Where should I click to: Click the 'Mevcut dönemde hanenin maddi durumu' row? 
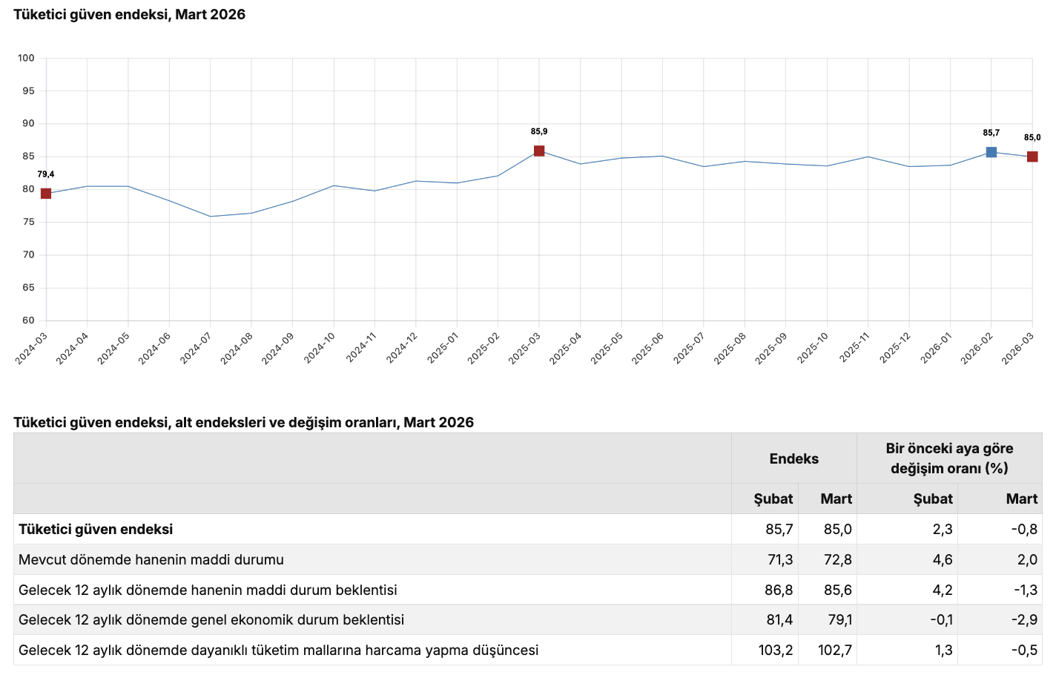pos(151,559)
